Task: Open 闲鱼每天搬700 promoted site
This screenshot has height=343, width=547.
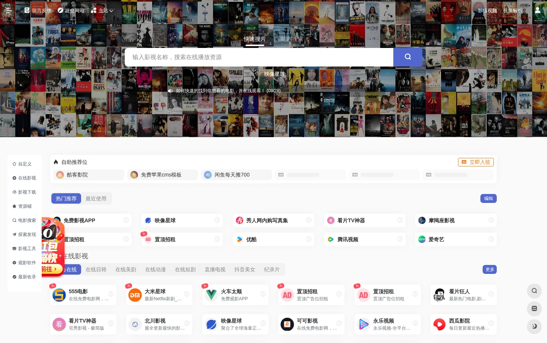Action: [x=236, y=175]
